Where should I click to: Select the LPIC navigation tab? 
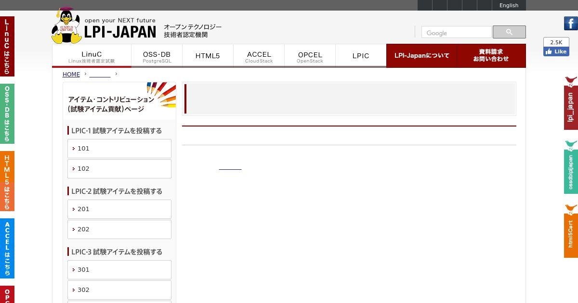[x=361, y=56]
